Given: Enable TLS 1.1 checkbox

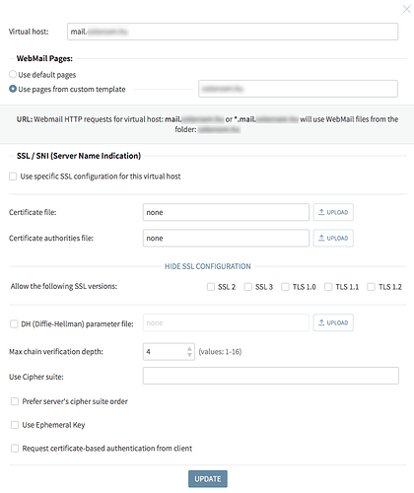Looking at the screenshot, I should pyautogui.click(x=328, y=287).
